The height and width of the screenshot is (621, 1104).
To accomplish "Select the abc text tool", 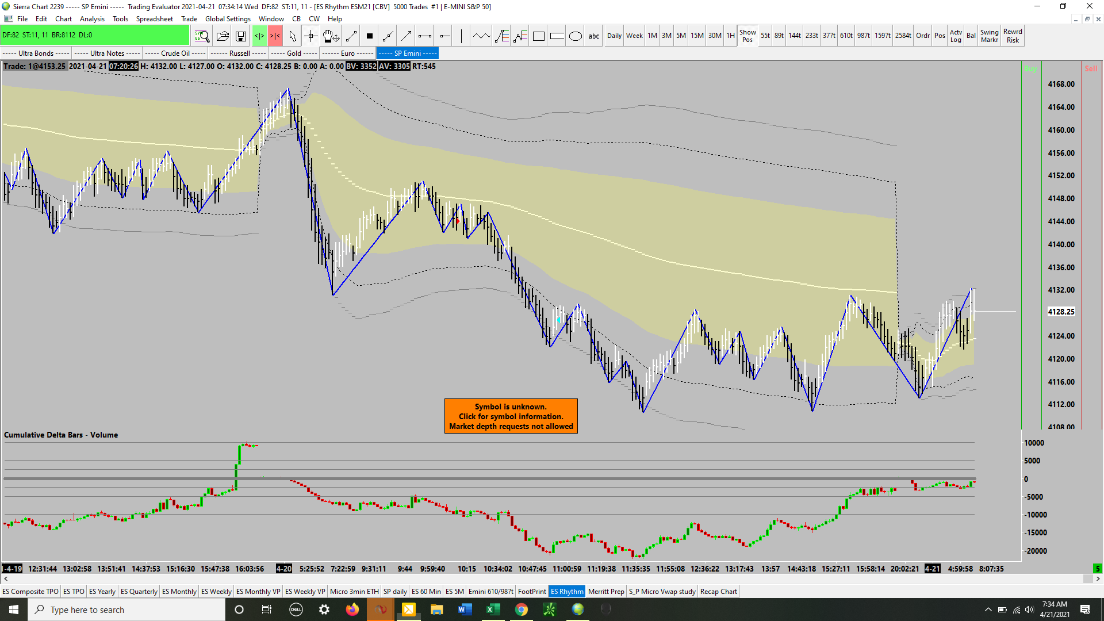I will 594,36.
